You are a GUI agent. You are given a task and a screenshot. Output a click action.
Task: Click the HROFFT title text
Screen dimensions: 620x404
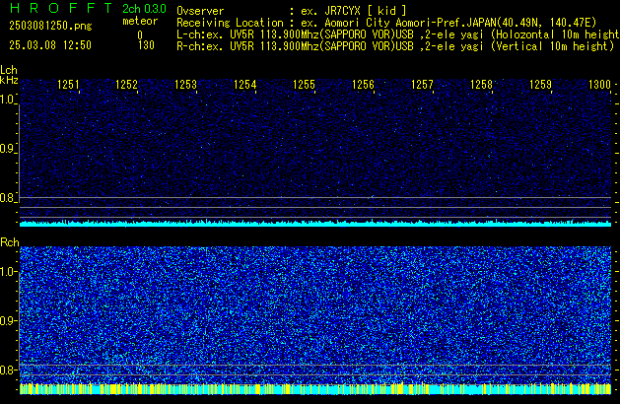pyautogui.click(x=61, y=8)
